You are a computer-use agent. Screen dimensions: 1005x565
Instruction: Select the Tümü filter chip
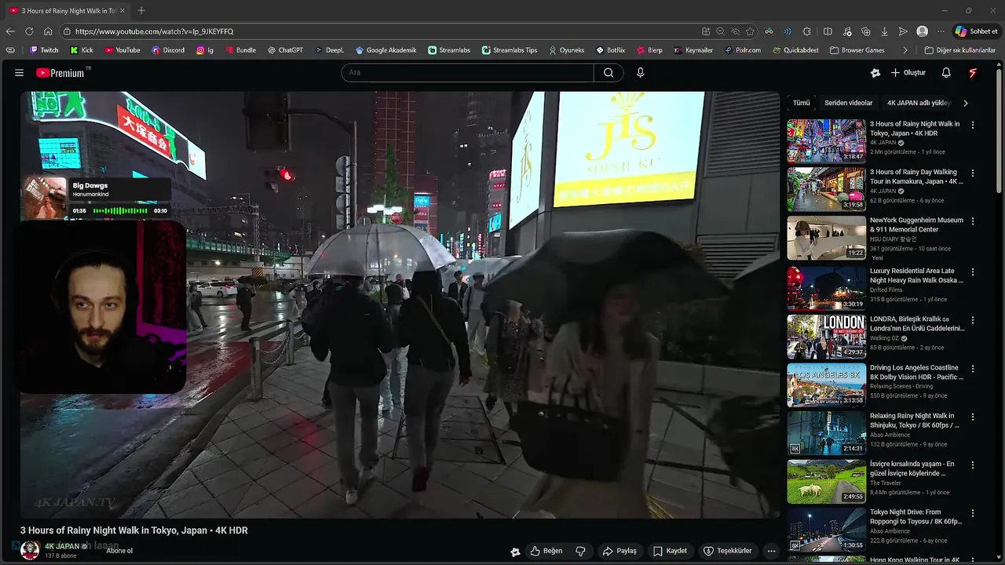tap(801, 103)
